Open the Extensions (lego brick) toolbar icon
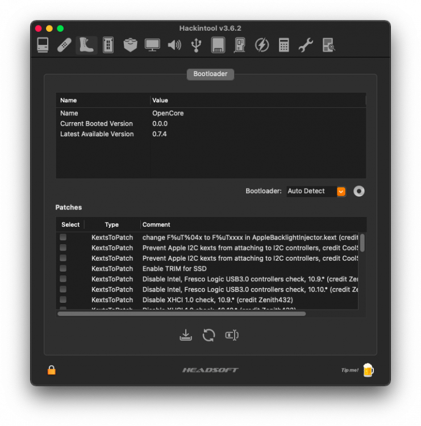 130,45
